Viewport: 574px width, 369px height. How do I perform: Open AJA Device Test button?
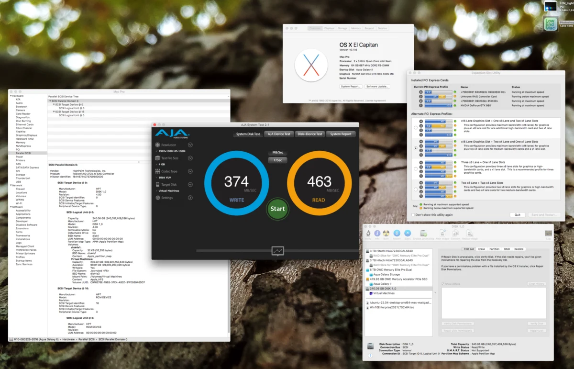(279, 134)
